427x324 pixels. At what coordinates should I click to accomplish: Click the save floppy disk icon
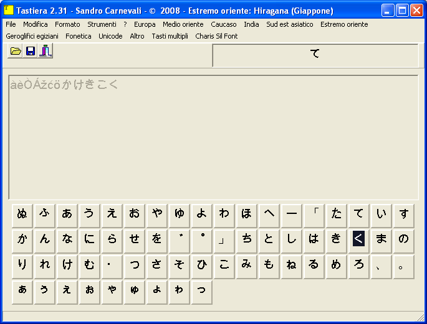(30, 51)
